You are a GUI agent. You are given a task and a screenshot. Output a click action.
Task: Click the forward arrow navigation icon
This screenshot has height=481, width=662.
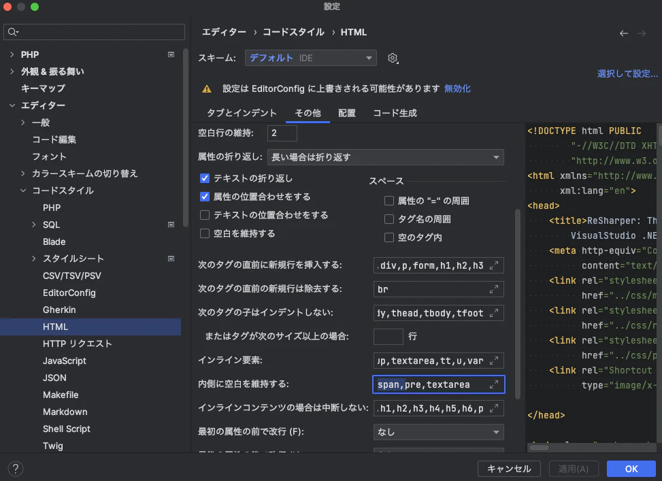tap(642, 33)
